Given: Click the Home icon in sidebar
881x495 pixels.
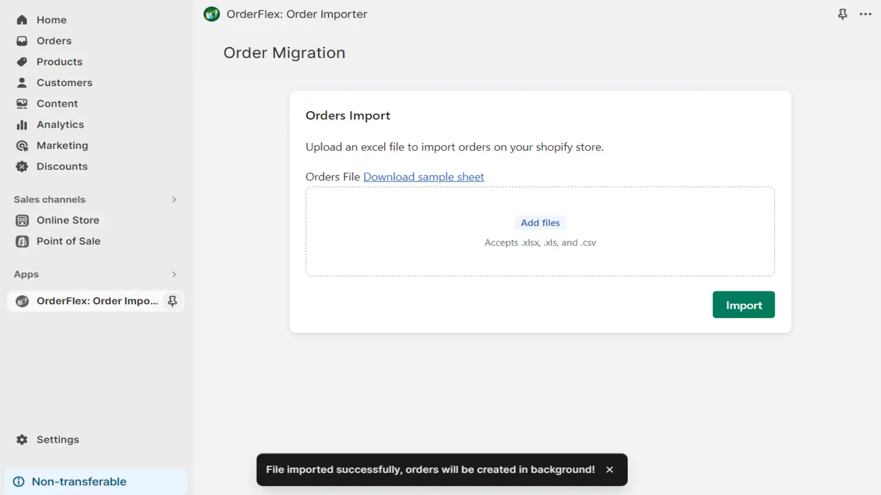Looking at the screenshot, I should coord(22,20).
